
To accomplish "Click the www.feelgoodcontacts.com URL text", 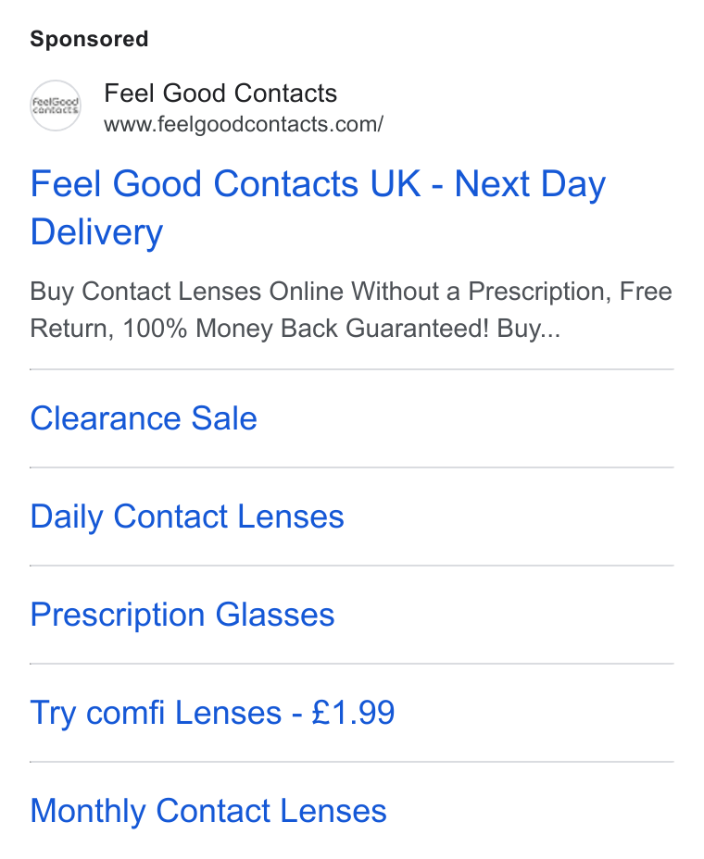I will click(x=244, y=124).
